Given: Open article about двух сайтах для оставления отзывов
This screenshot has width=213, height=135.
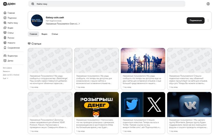Looking at the screenshot, I should coord(142,80).
